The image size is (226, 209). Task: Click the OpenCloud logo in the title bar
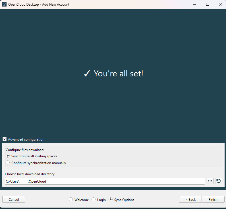[4, 4]
